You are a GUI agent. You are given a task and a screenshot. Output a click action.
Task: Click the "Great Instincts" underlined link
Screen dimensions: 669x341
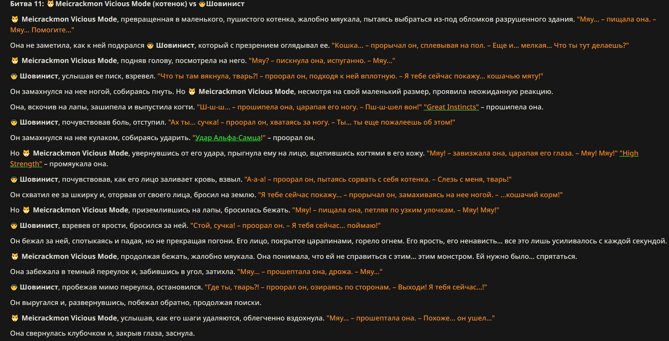pyautogui.click(x=451, y=107)
